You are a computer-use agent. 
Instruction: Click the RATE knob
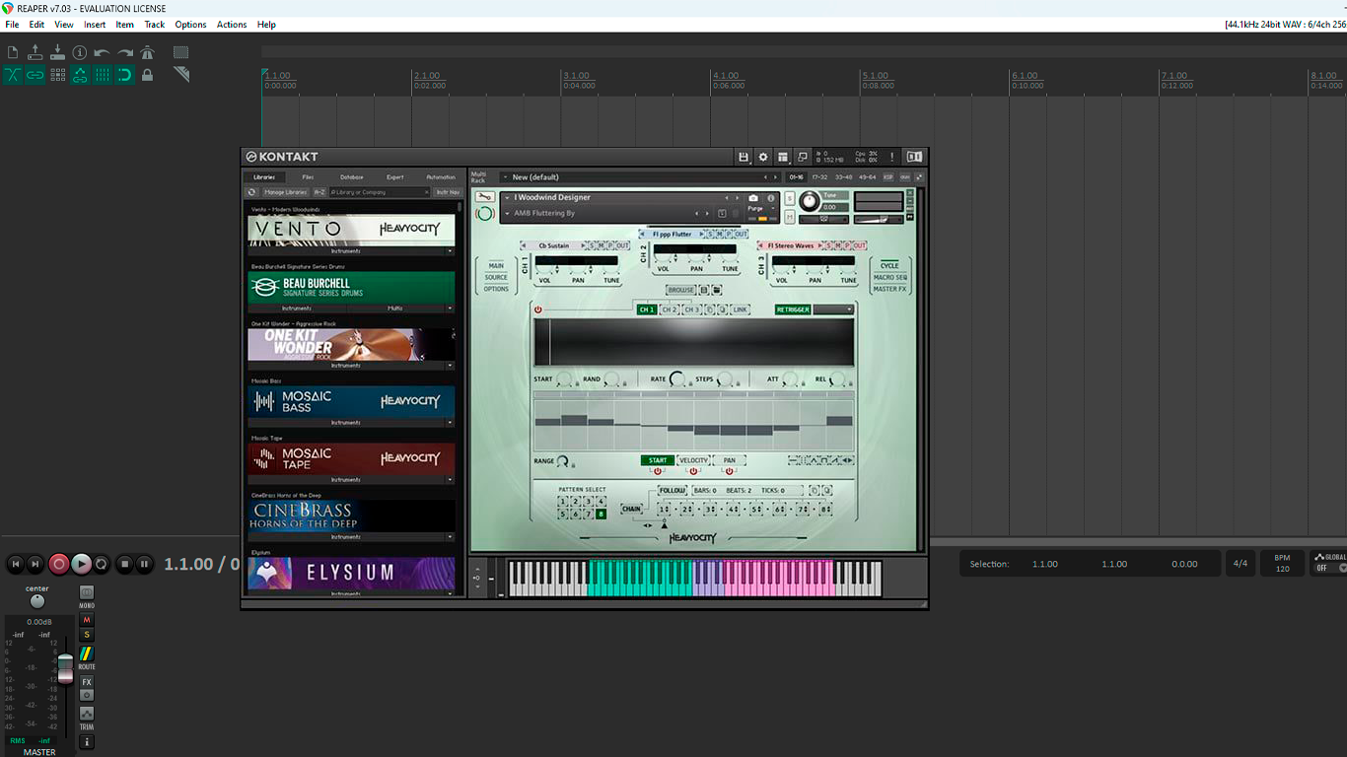click(677, 379)
